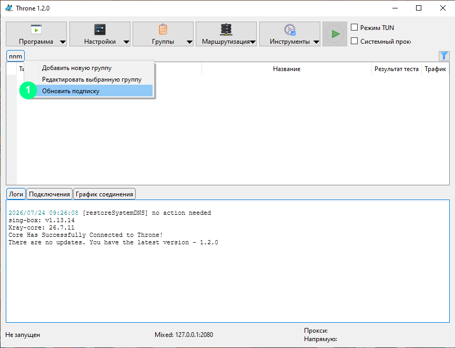Switch to the Подключения tab
Viewport: 455px width, 348px height.
click(x=49, y=194)
